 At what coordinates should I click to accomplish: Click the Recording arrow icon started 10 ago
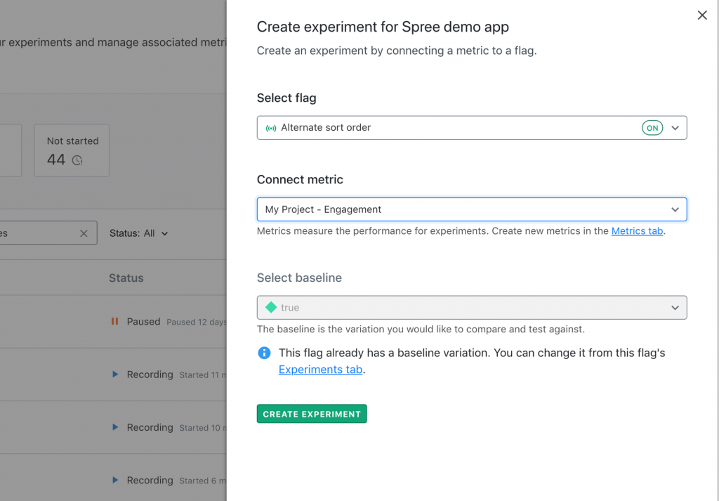(115, 427)
